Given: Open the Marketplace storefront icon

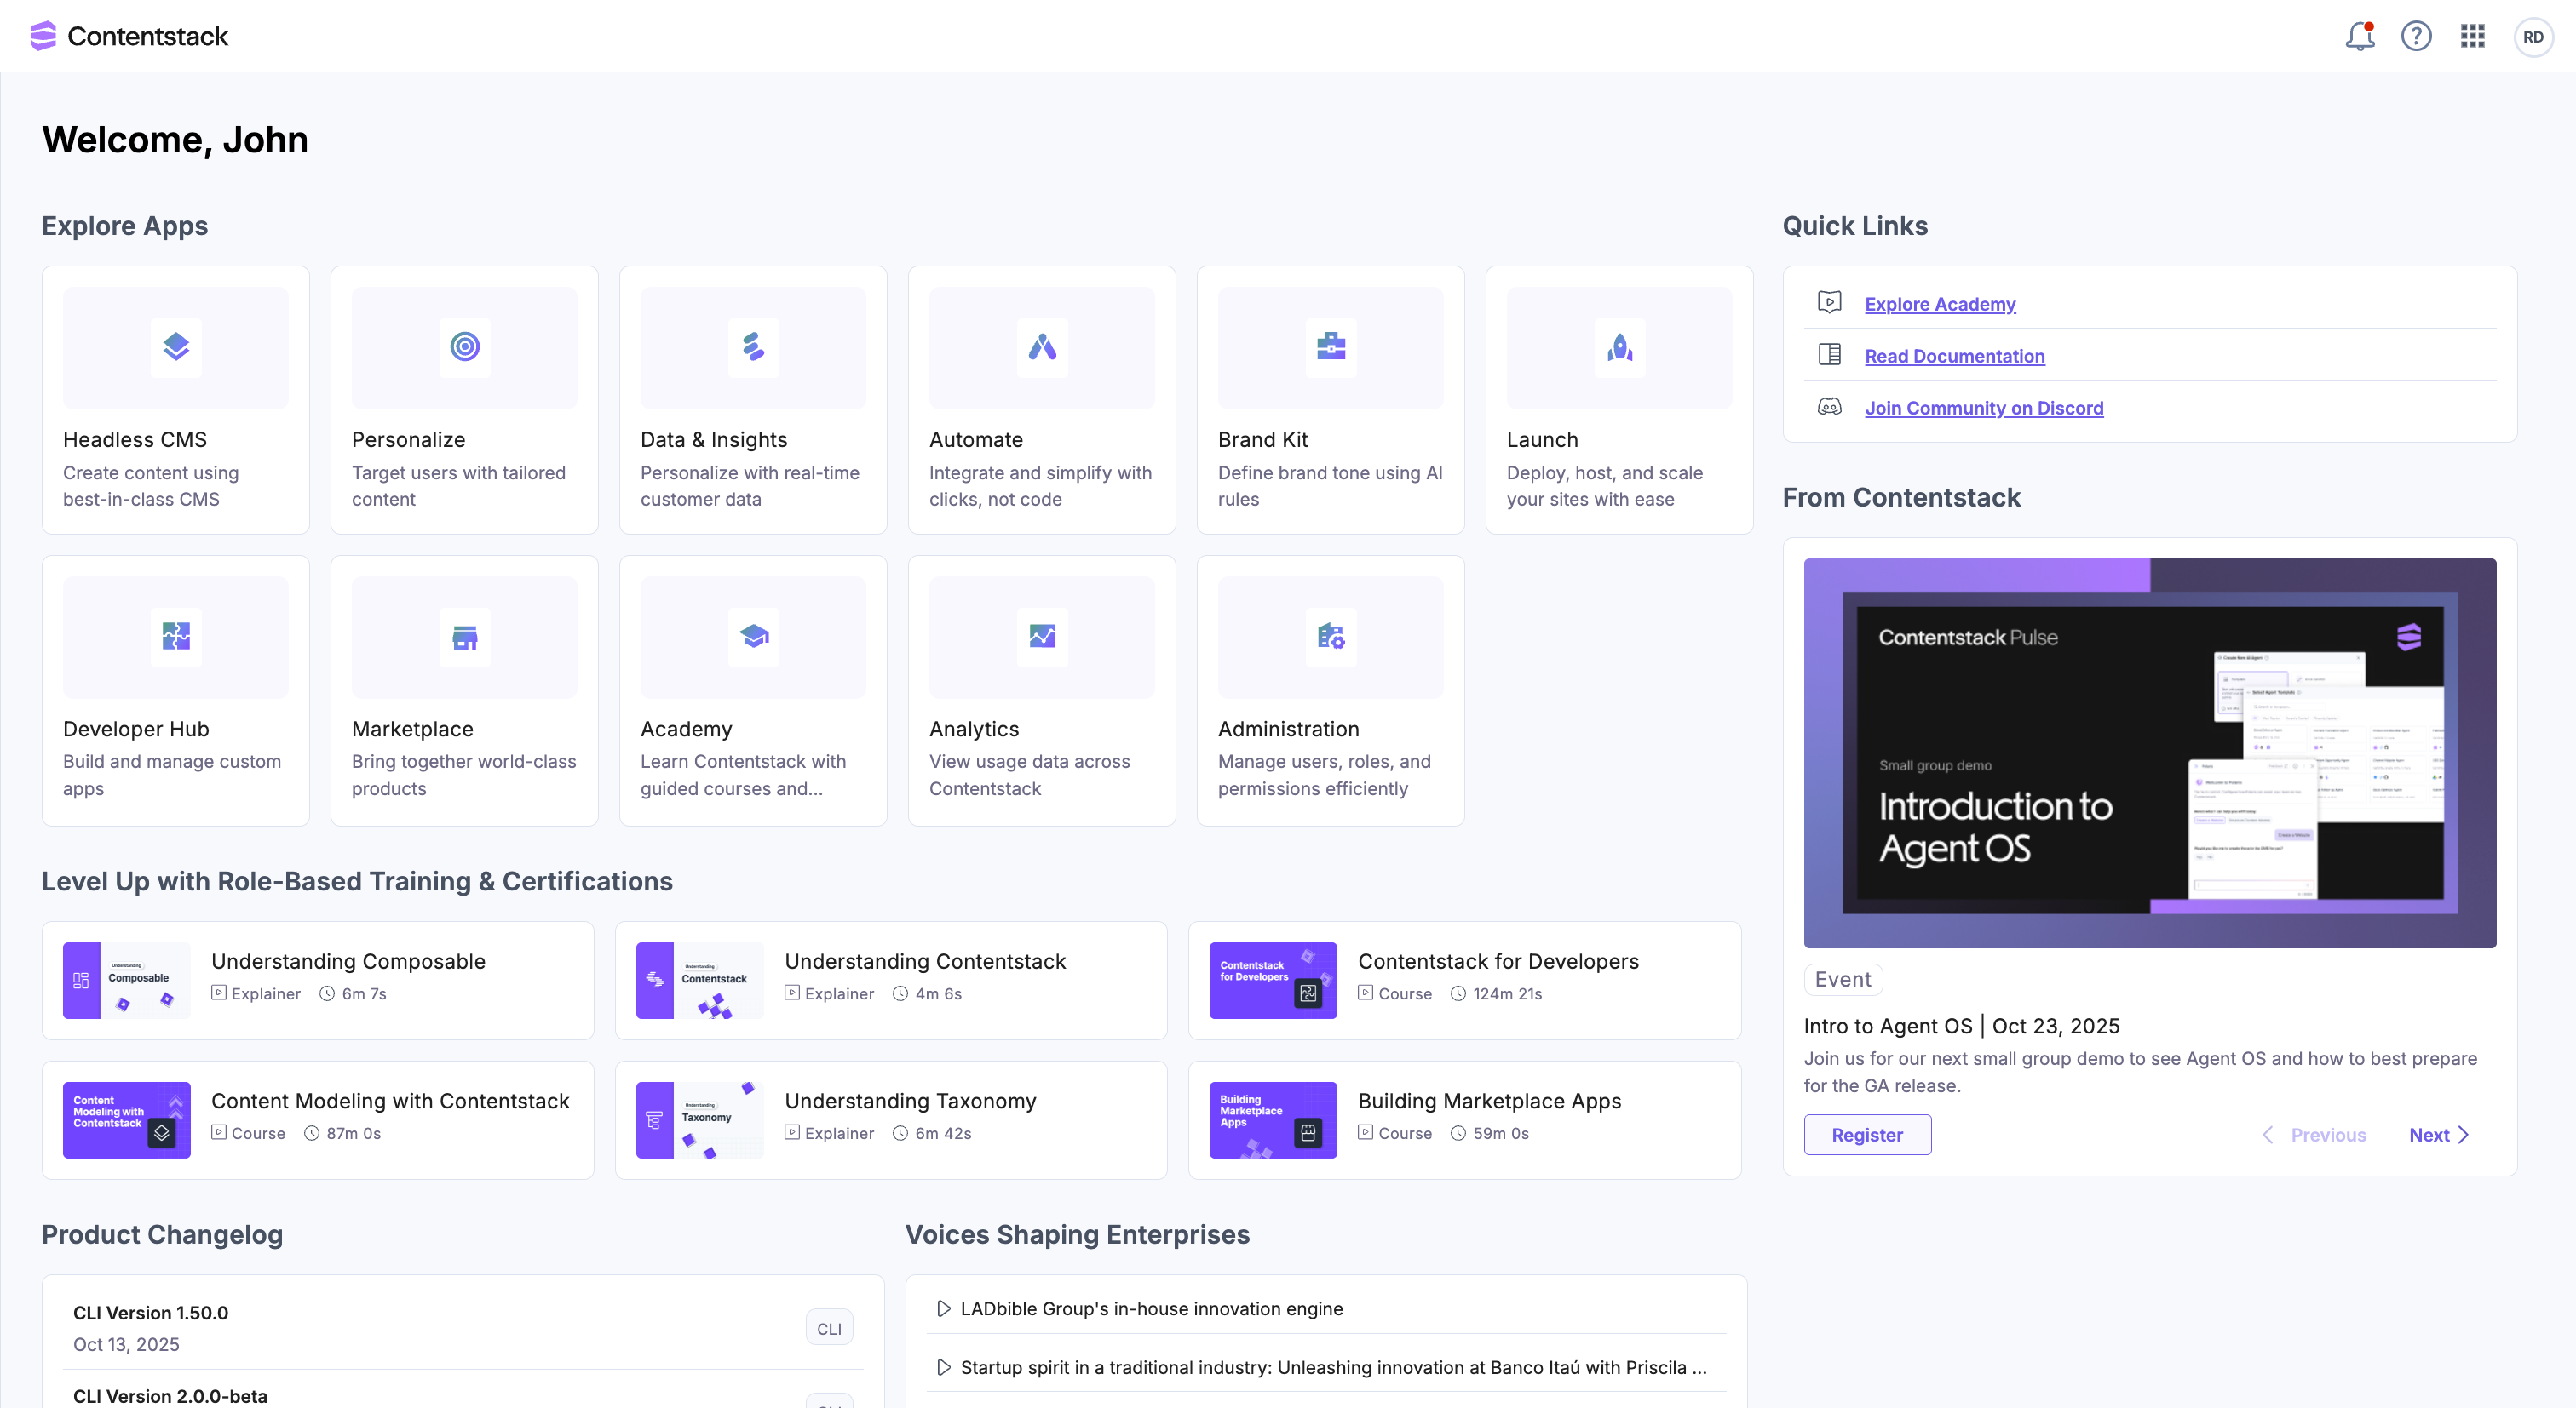Looking at the screenshot, I should (464, 637).
